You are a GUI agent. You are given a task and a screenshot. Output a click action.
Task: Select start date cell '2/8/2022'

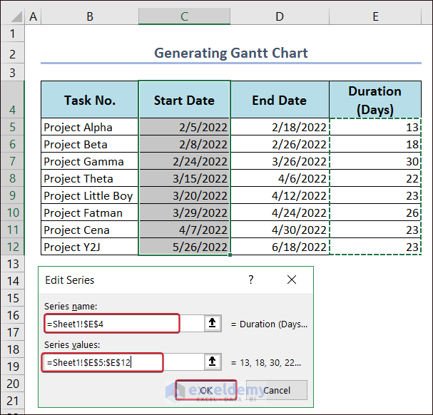[184, 144]
